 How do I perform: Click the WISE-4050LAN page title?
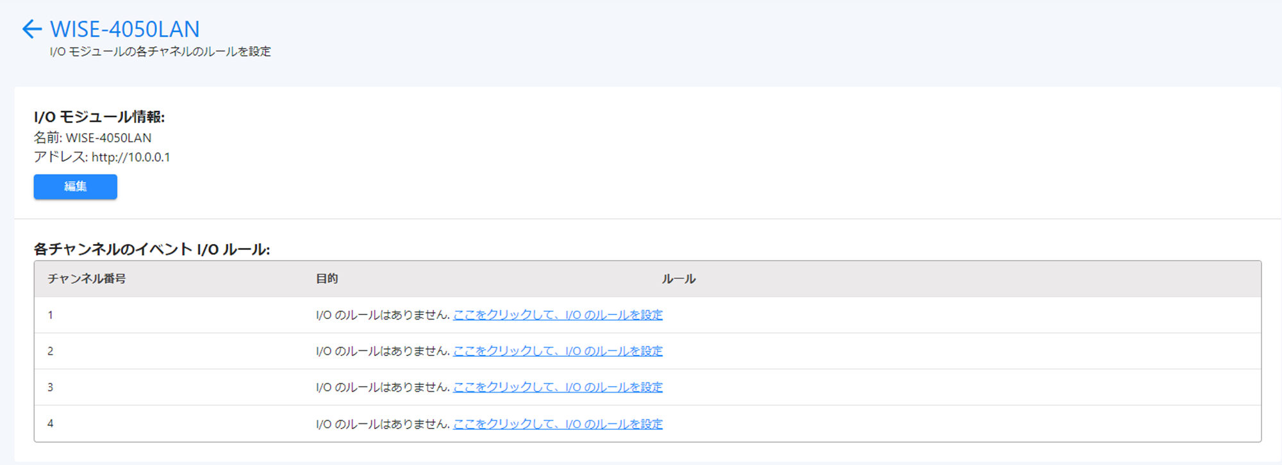[125, 29]
